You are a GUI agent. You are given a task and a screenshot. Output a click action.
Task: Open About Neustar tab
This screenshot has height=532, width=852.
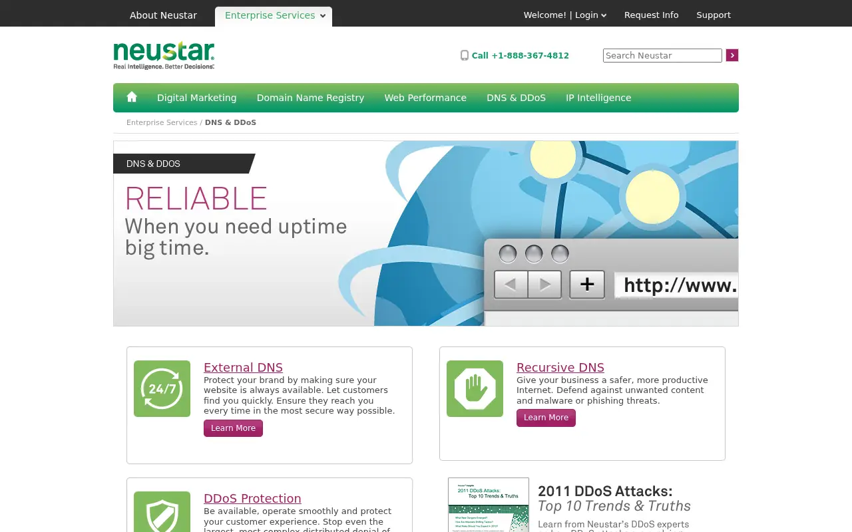[x=163, y=15]
